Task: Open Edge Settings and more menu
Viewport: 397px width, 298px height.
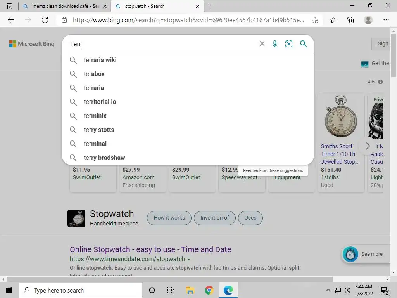Action: click(386, 20)
